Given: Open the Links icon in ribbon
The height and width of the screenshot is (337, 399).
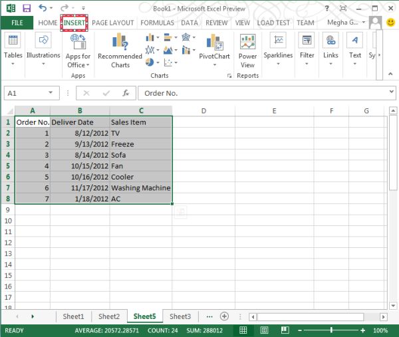Looking at the screenshot, I should coord(331,40).
